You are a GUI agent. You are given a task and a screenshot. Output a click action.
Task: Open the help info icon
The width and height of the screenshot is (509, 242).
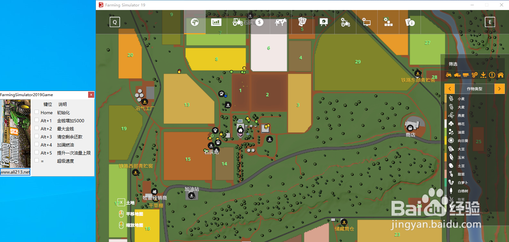pos(410,22)
